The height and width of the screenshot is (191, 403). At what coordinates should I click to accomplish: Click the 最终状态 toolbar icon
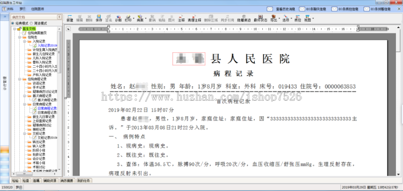(x=260, y=18)
